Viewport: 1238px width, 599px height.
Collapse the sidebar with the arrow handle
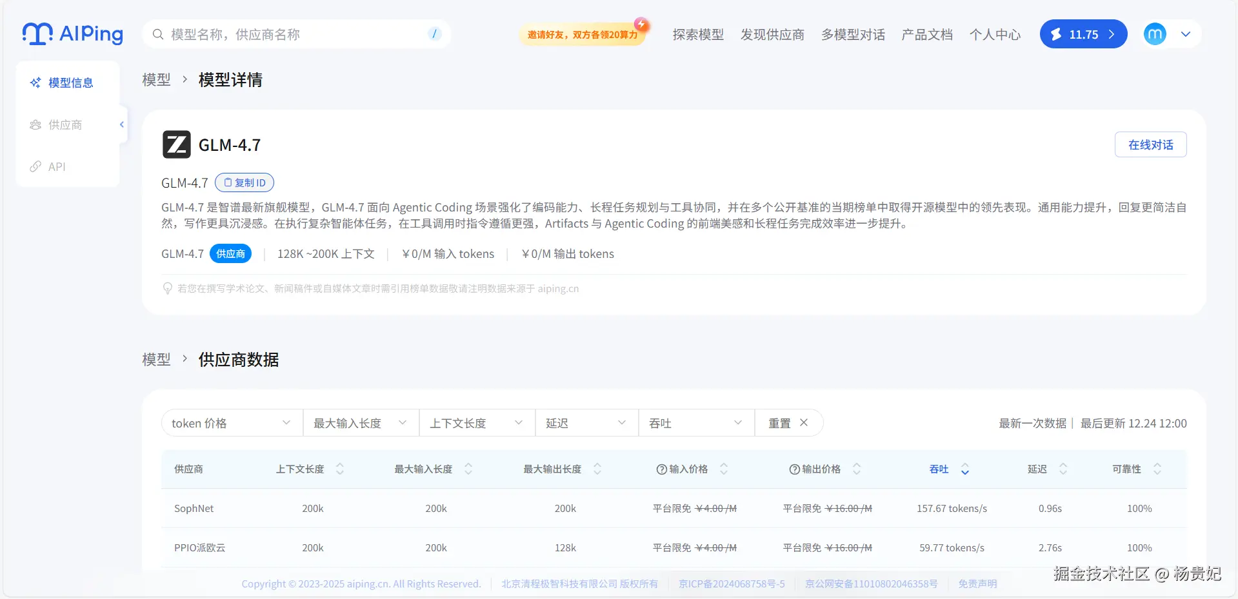coord(122,124)
